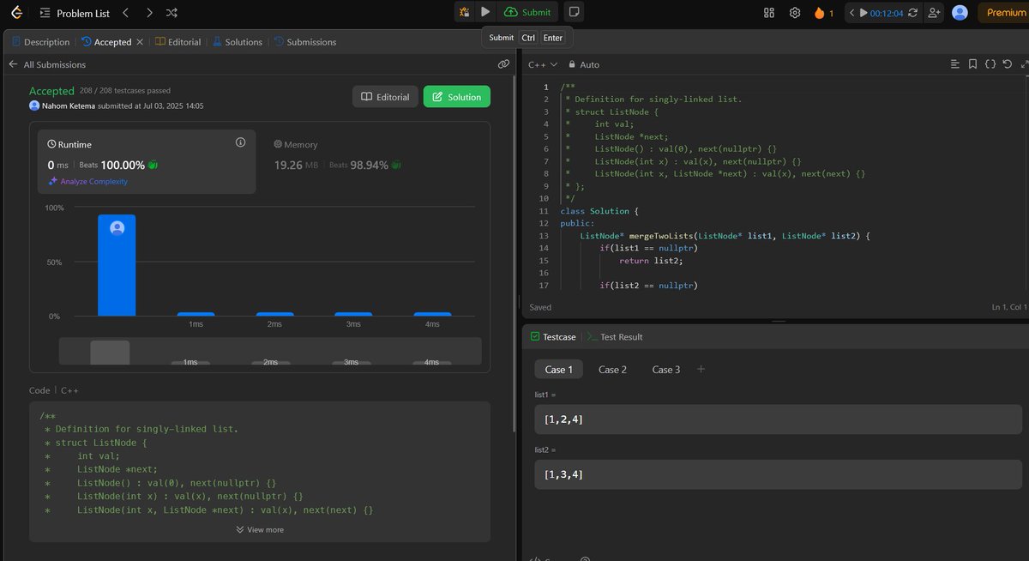Click the debugger bug icon
The height and width of the screenshot is (561, 1029).
coord(464,12)
